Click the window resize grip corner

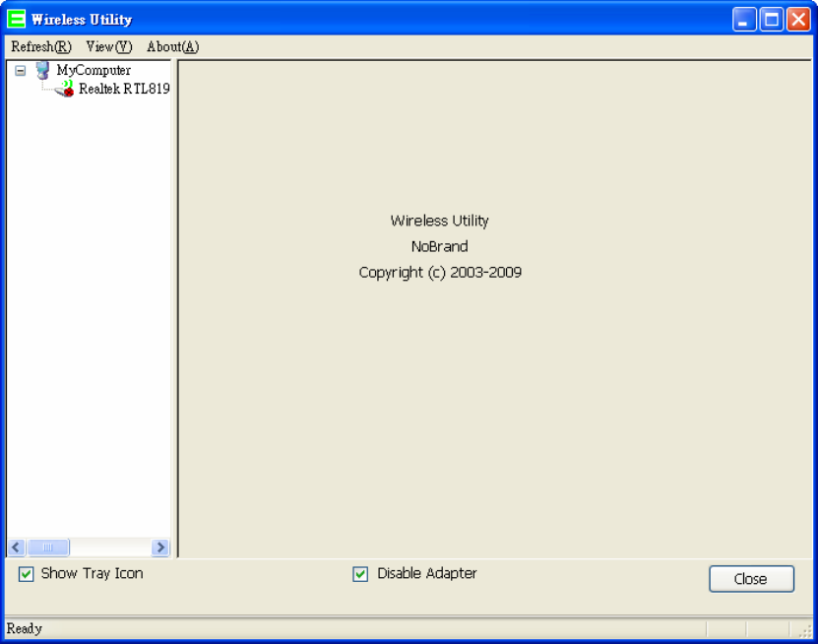pyautogui.click(x=805, y=630)
